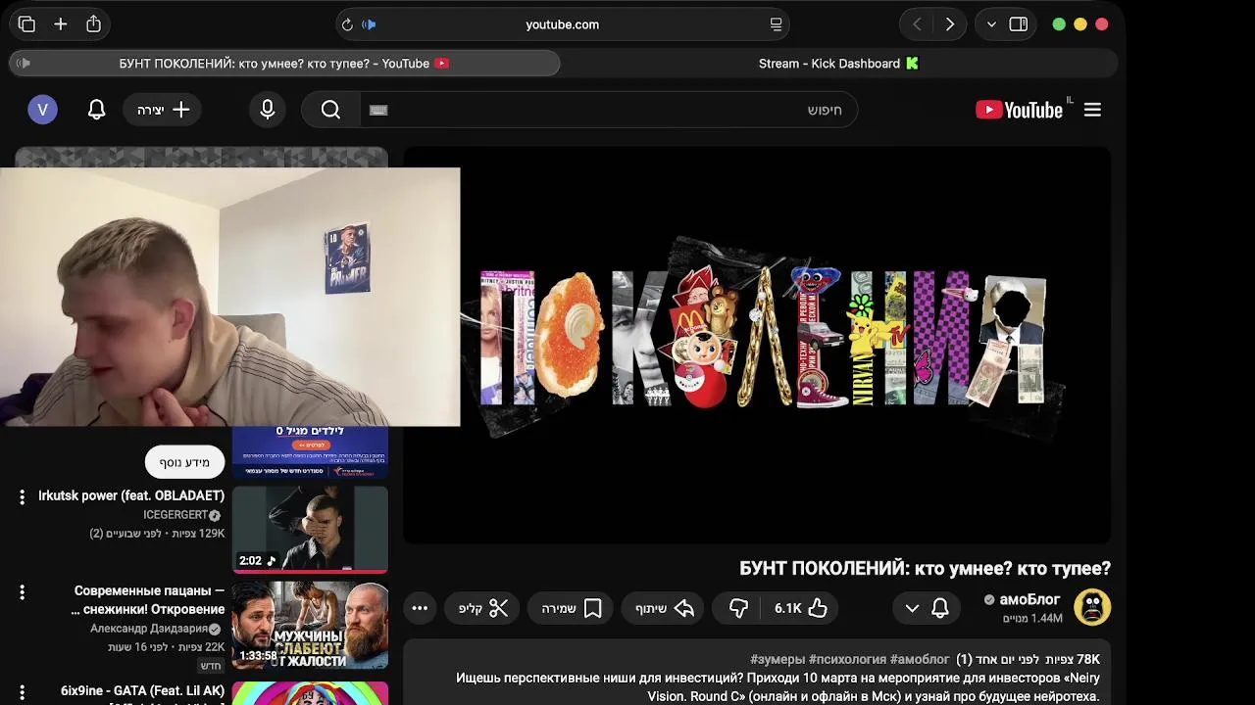Start voice search with microphone icon
This screenshot has width=1255, height=705.
pyautogui.click(x=268, y=110)
